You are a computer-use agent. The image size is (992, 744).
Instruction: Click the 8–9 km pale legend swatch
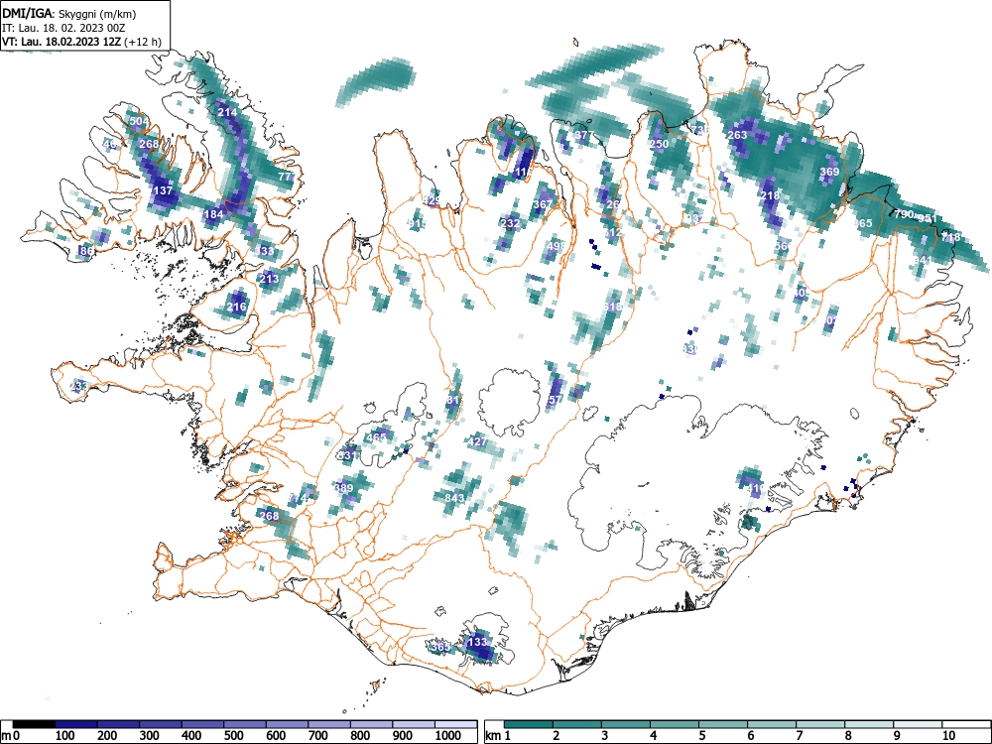click(x=869, y=724)
